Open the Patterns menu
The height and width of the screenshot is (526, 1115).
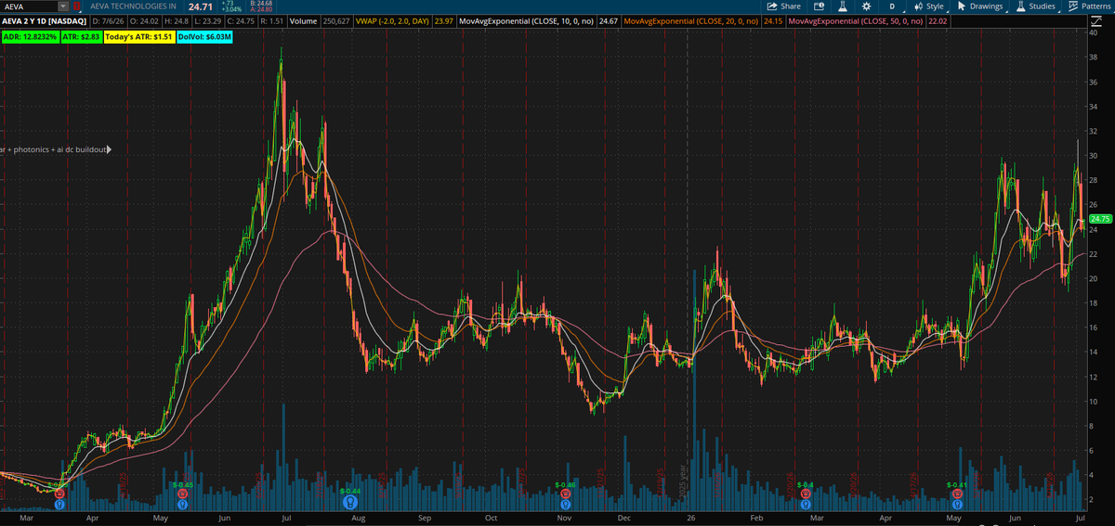tap(1091, 6)
